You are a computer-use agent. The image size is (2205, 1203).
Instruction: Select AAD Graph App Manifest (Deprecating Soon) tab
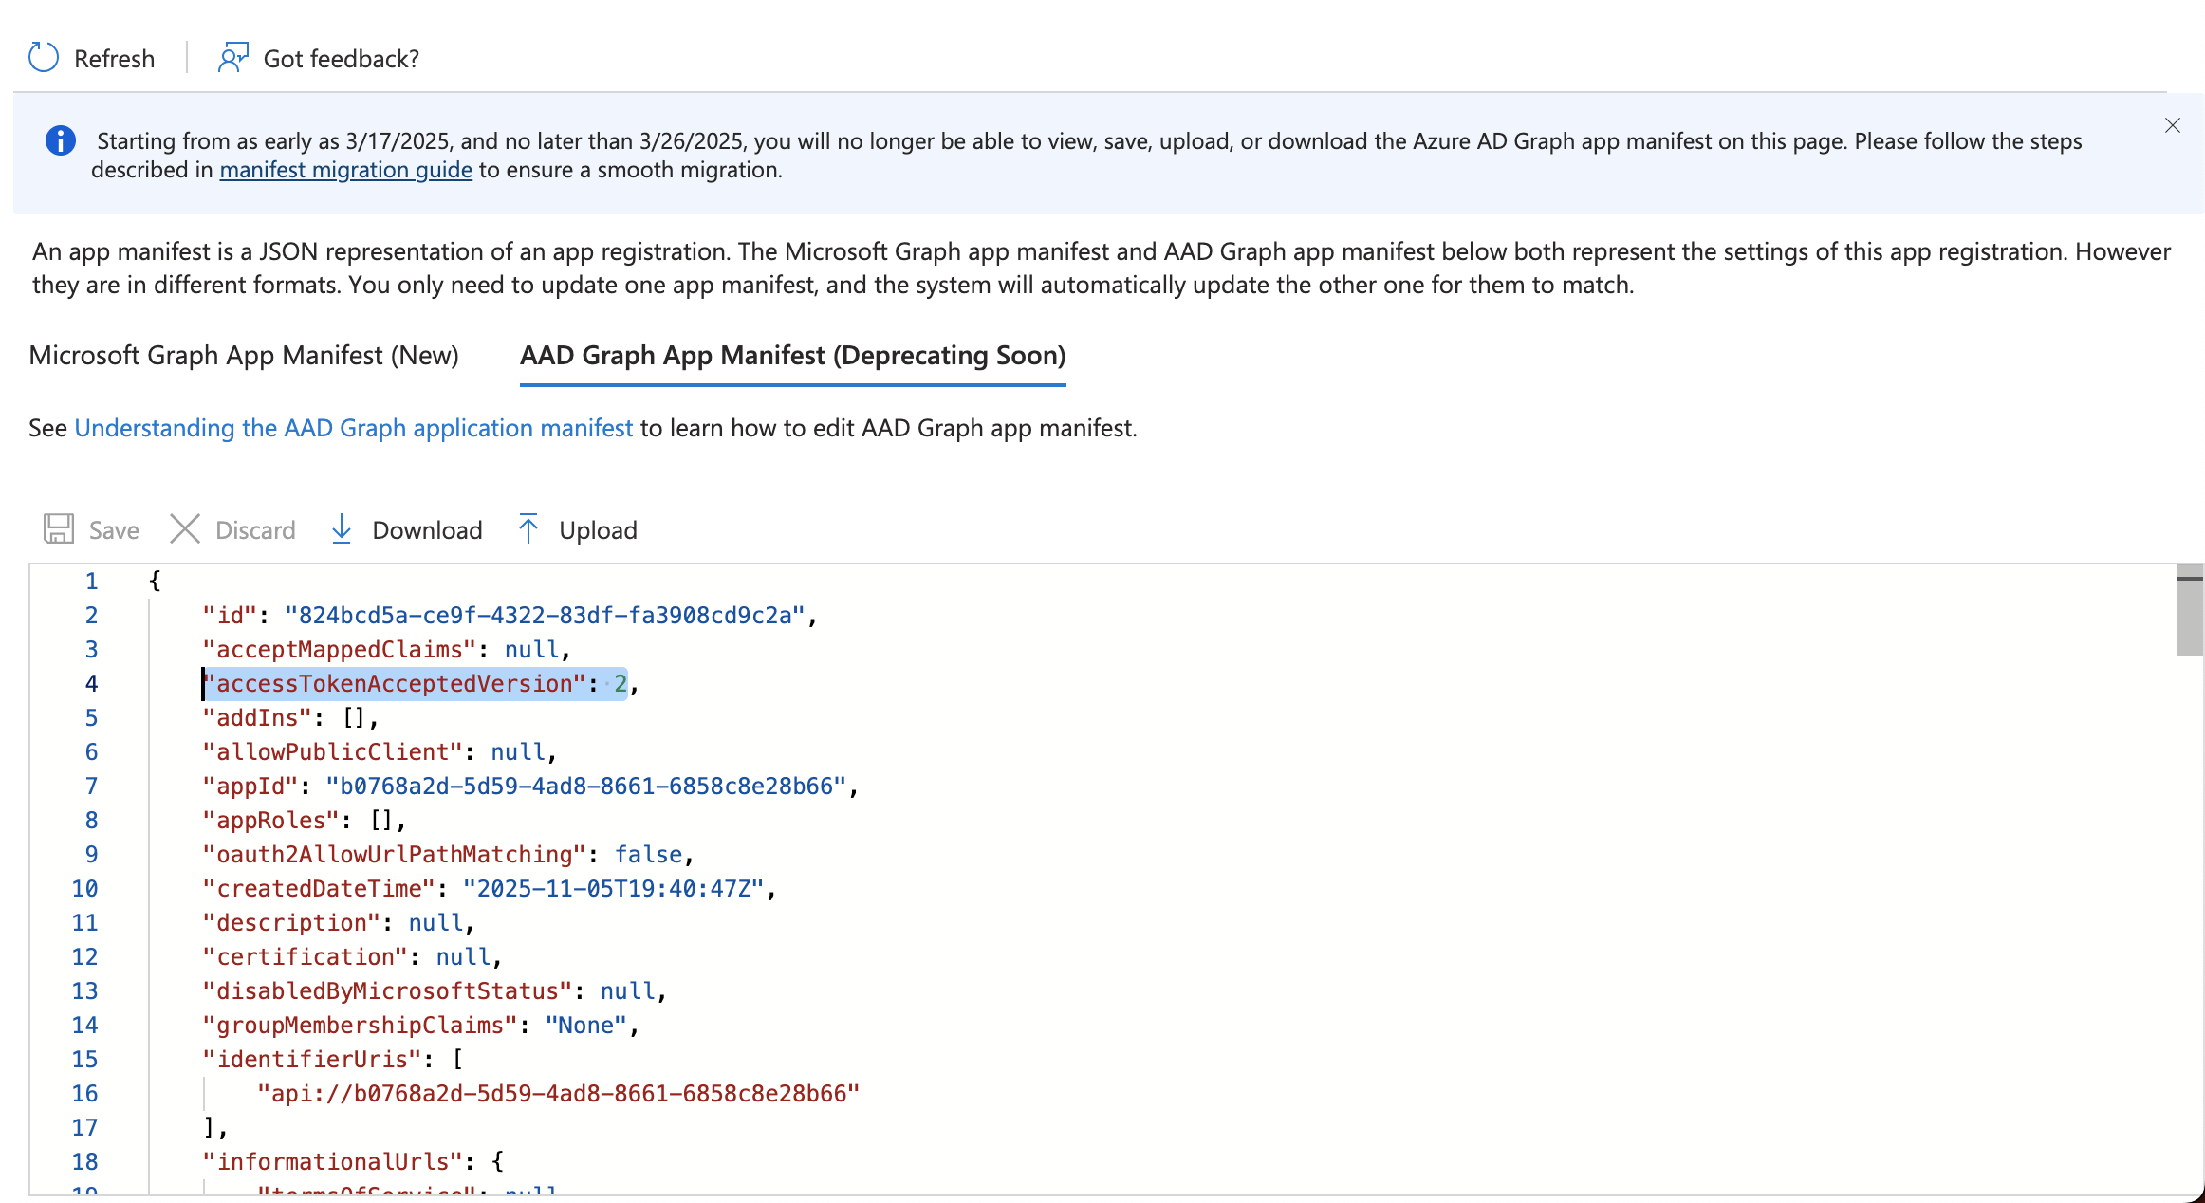pos(792,355)
